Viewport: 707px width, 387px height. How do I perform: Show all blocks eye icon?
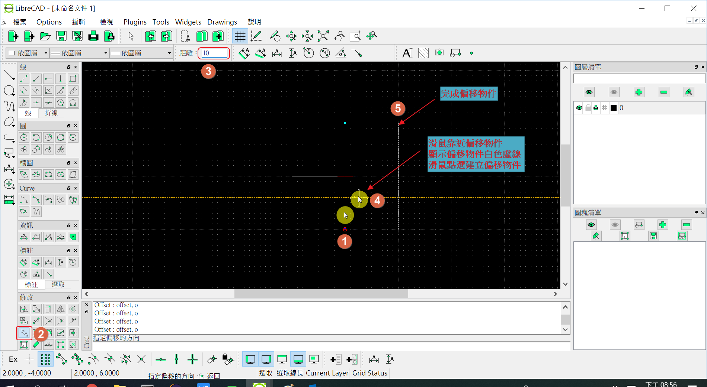tap(591, 225)
